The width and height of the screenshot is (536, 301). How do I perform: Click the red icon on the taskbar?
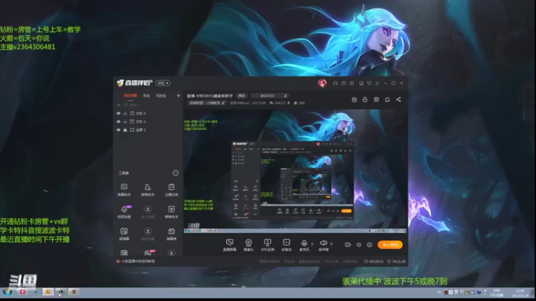23,292
